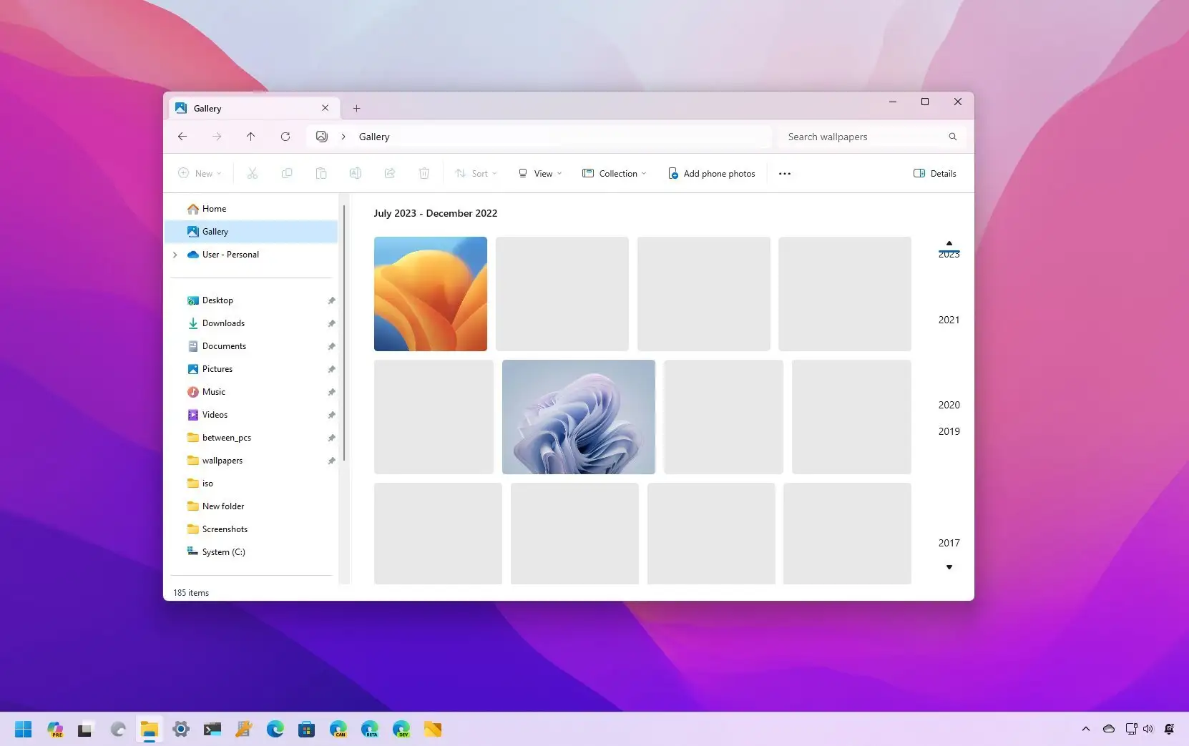The height and width of the screenshot is (746, 1189).
Task: Open Microsoft Store from the taskbar
Action: [x=307, y=730]
